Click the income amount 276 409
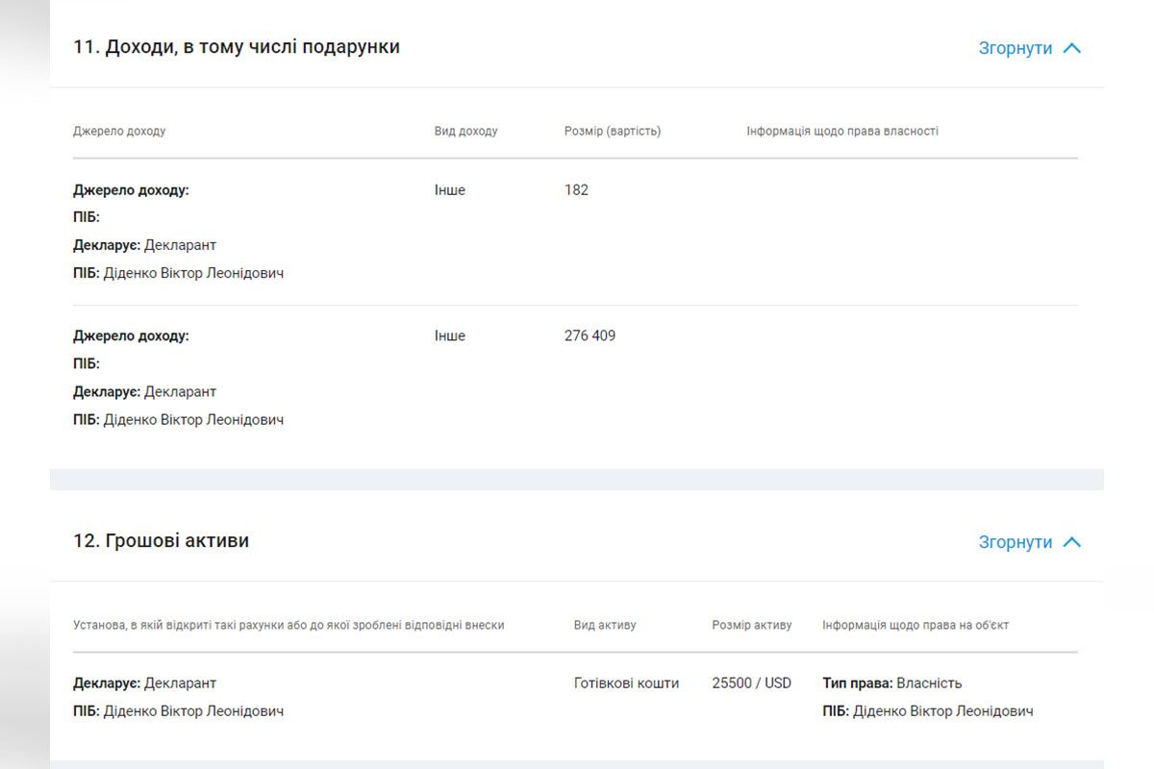Screen dimensions: 1154x769 click(590, 336)
